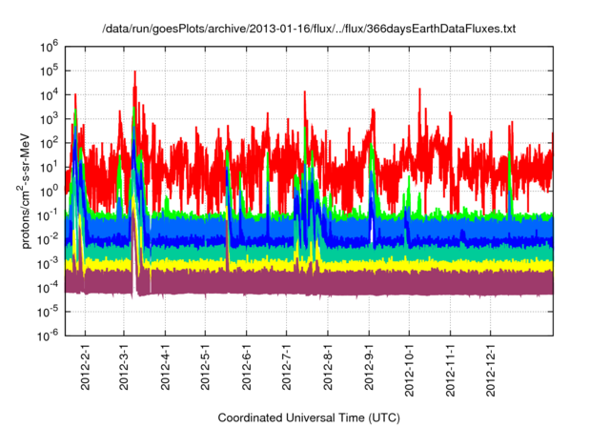610x427 pixels.
Task: Click the 10^-5 y-axis tick label
Action: (48, 312)
